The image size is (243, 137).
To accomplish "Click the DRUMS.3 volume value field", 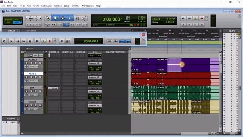I will click(x=95, y=67).
